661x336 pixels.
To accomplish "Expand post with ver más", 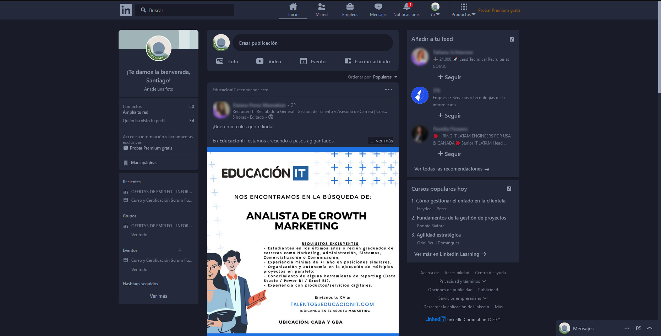I will 382,141.
